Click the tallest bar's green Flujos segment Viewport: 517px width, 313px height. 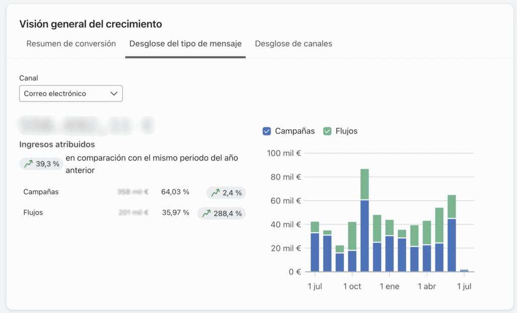(365, 184)
